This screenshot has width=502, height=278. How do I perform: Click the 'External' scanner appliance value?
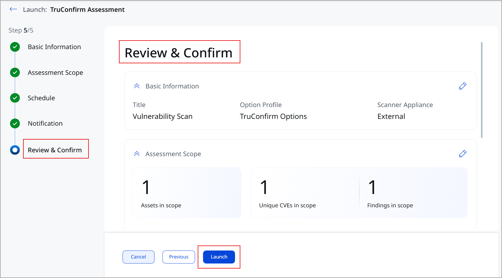click(x=391, y=117)
